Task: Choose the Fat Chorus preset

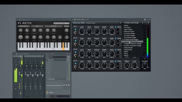Action: (x=127, y=27)
